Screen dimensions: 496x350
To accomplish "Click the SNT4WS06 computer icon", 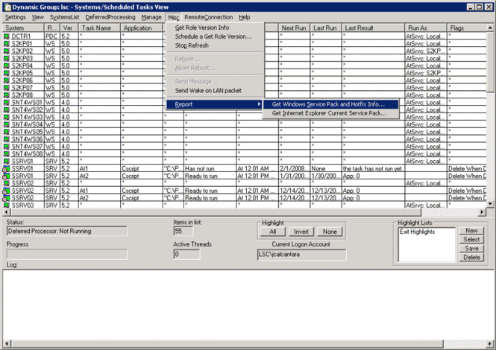I will 6,139.
